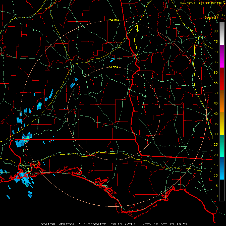Select the 10 value on the VIL scale

coord(216,176)
